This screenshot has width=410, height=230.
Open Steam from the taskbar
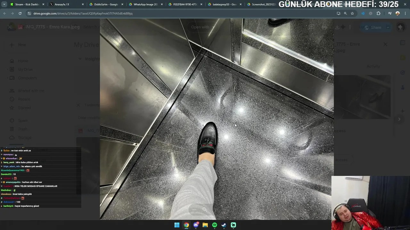point(224,225)
